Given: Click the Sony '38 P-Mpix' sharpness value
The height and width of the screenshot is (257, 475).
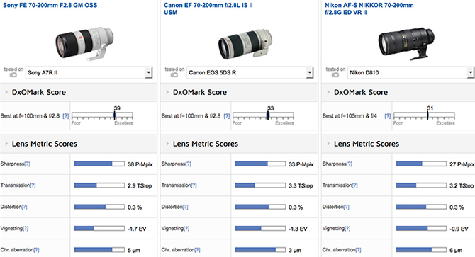Looking at the screenshot, I should click(x=140, y=164).
